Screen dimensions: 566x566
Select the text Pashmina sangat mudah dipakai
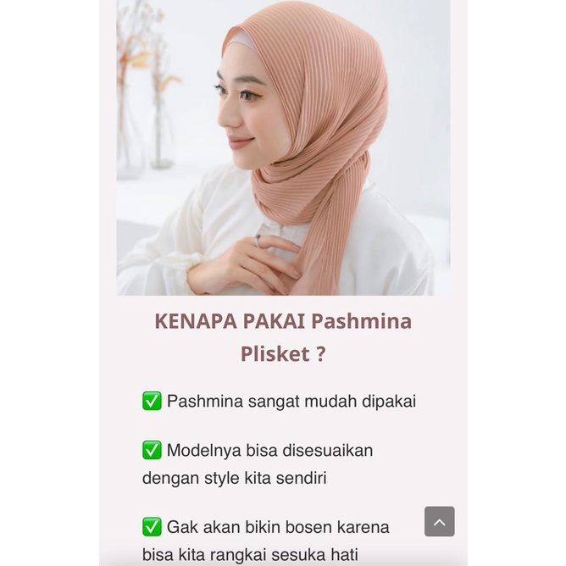point(291,402)
